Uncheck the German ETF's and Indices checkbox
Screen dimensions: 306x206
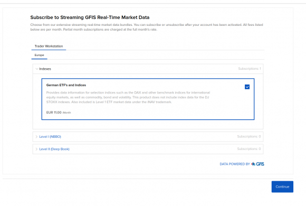(x=247, y=87)
